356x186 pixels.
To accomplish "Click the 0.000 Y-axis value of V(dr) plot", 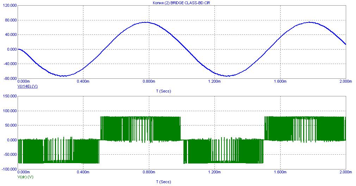I will click(12, 140).
